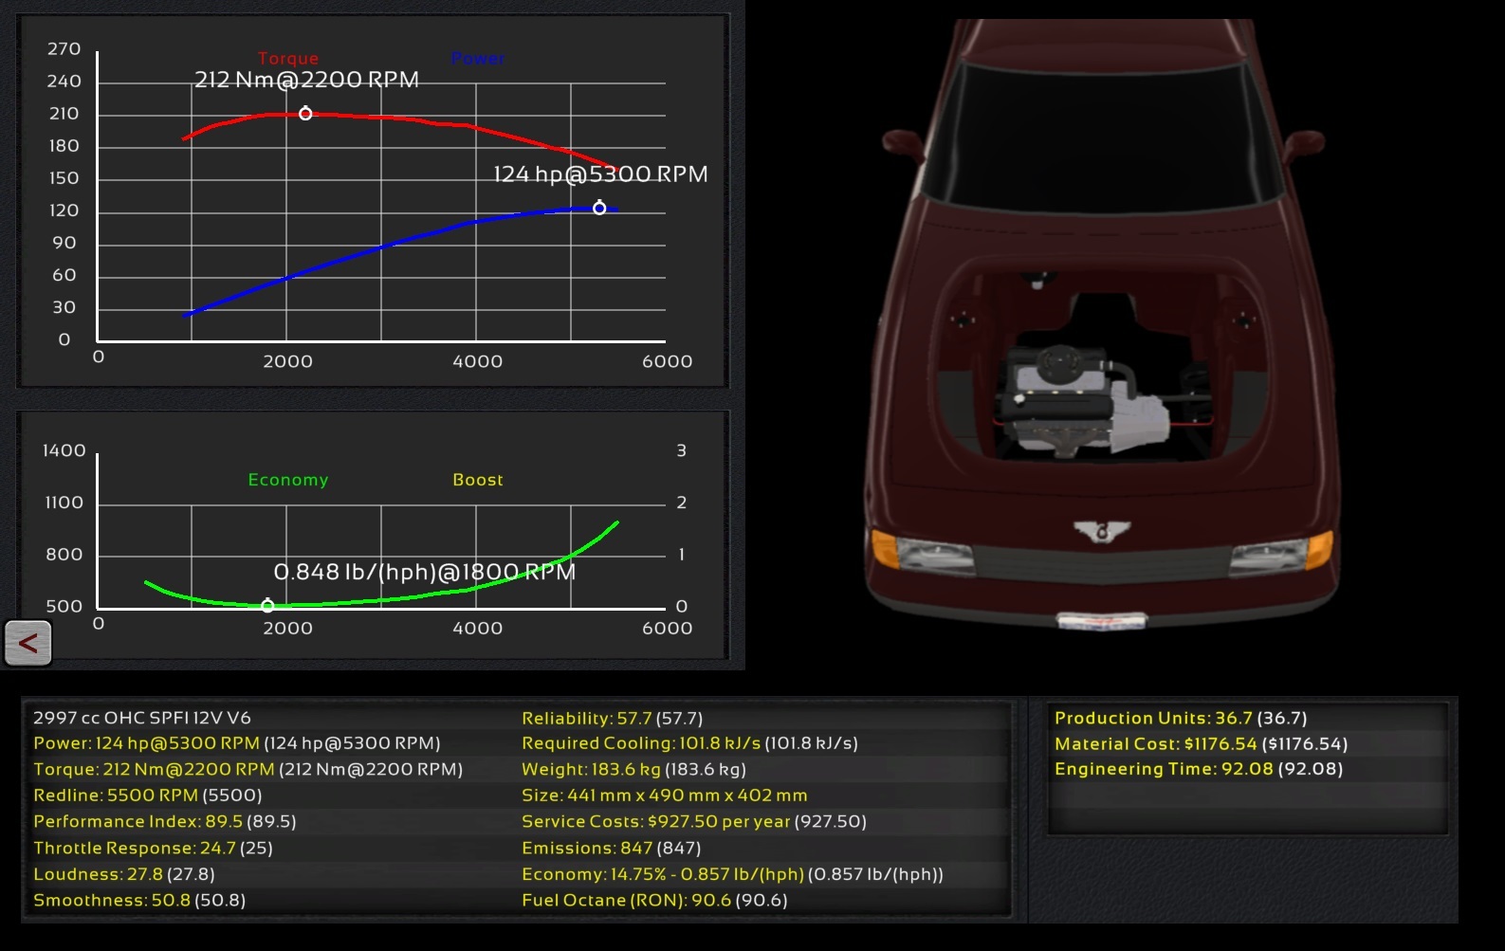Click the red back arrow button
This screenshot has height=951, width=1505.
[28, 643]
